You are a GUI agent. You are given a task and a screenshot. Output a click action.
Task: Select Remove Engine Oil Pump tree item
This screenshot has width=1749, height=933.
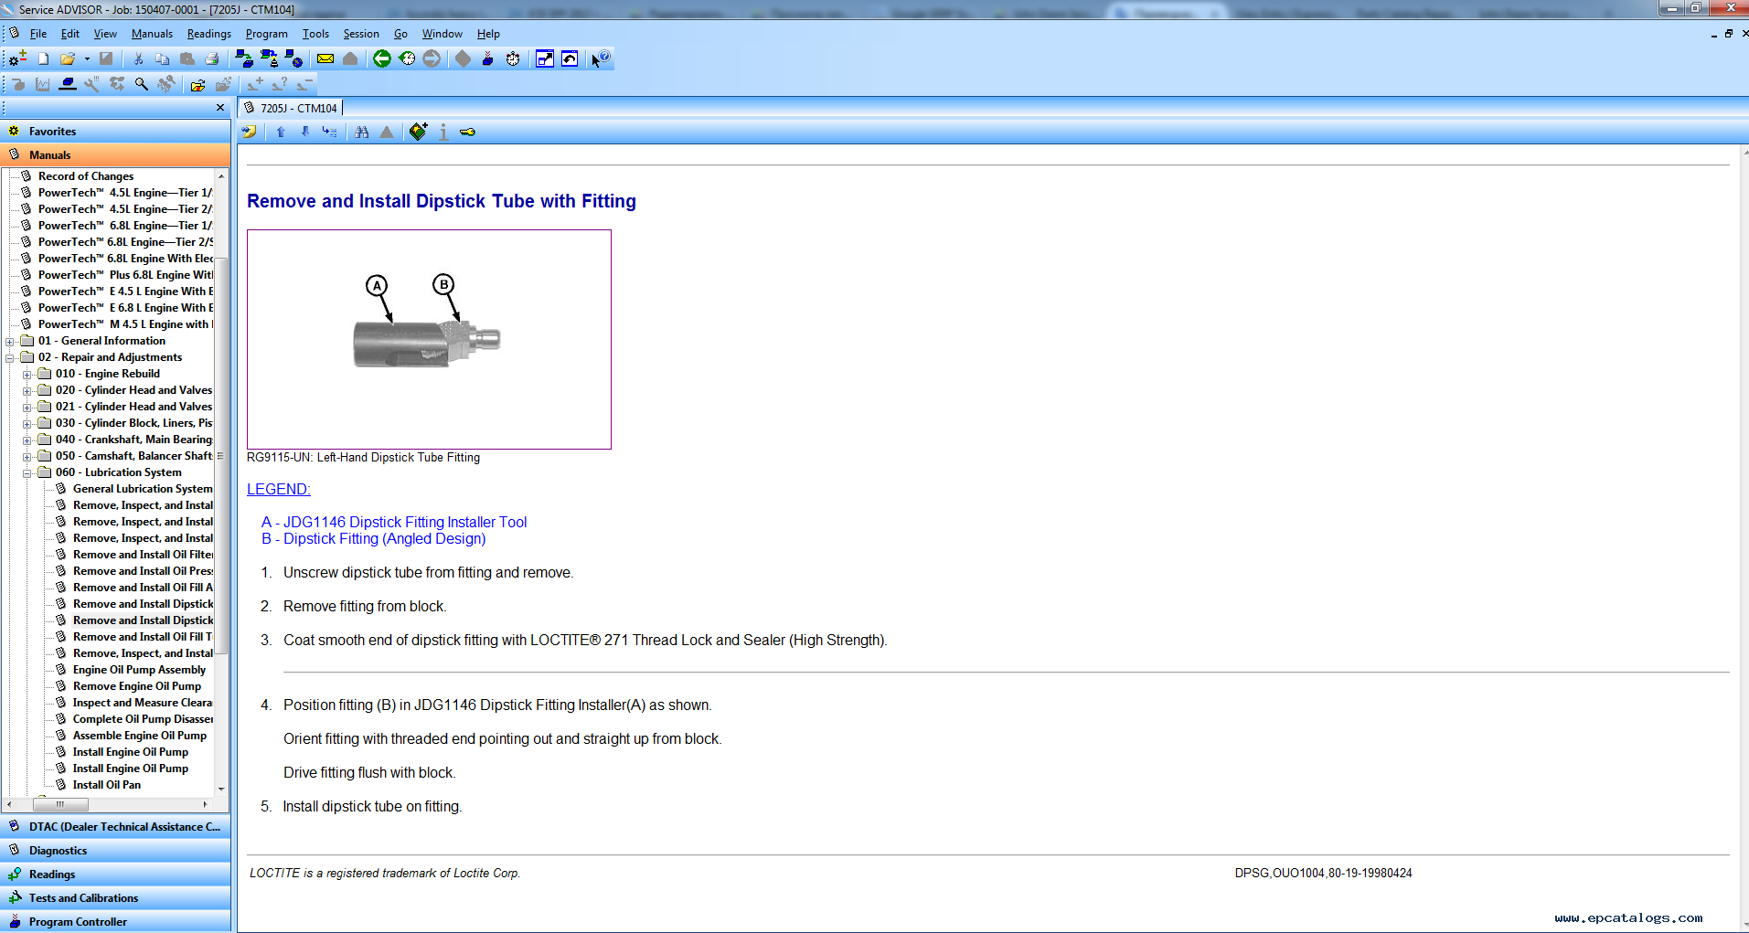click(x=137, y=686)
